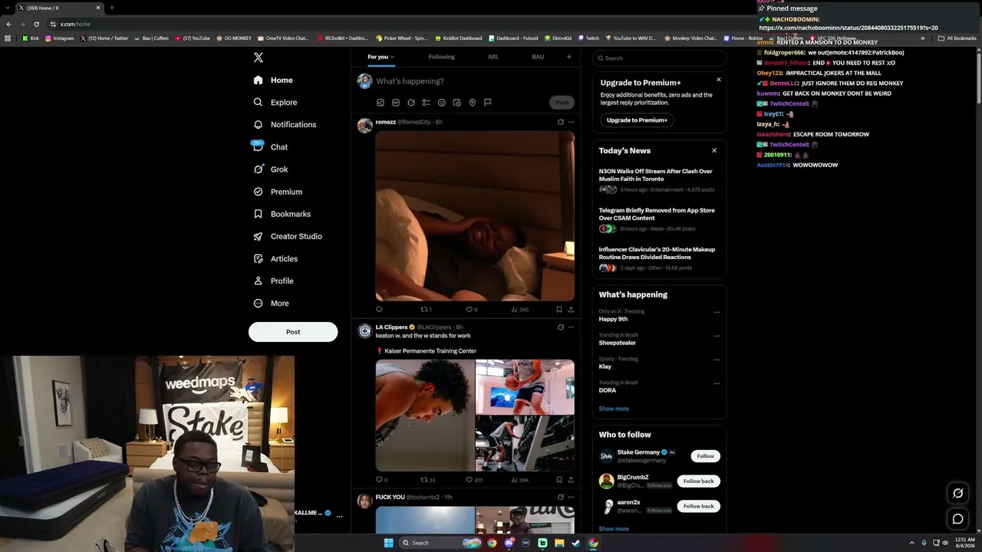Open Chat in the sidebar

pos(270,146)
